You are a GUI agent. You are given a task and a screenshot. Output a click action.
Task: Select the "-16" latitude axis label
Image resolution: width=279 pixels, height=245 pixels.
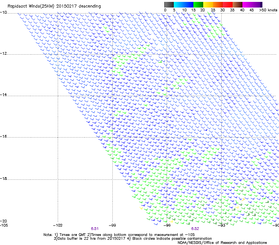click(3, 136)
